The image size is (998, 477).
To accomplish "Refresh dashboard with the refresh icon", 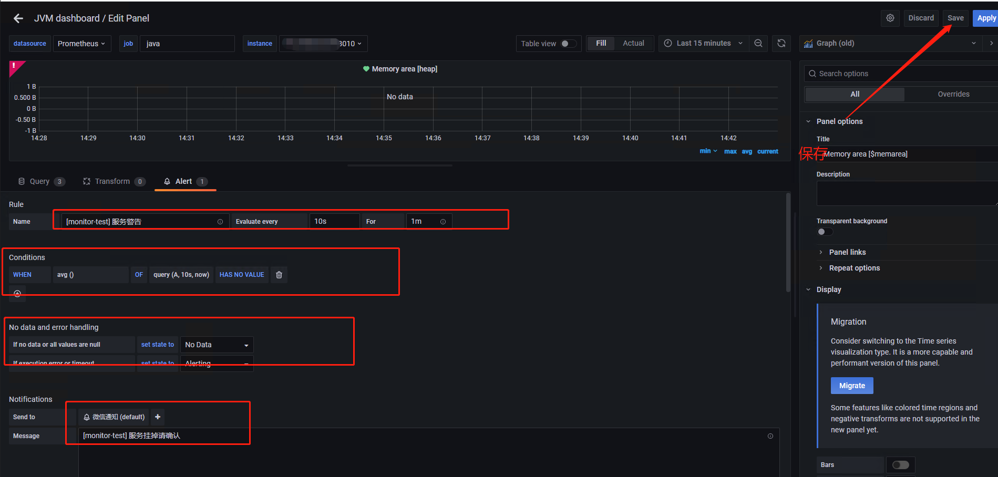I will [x=781, y=43].
